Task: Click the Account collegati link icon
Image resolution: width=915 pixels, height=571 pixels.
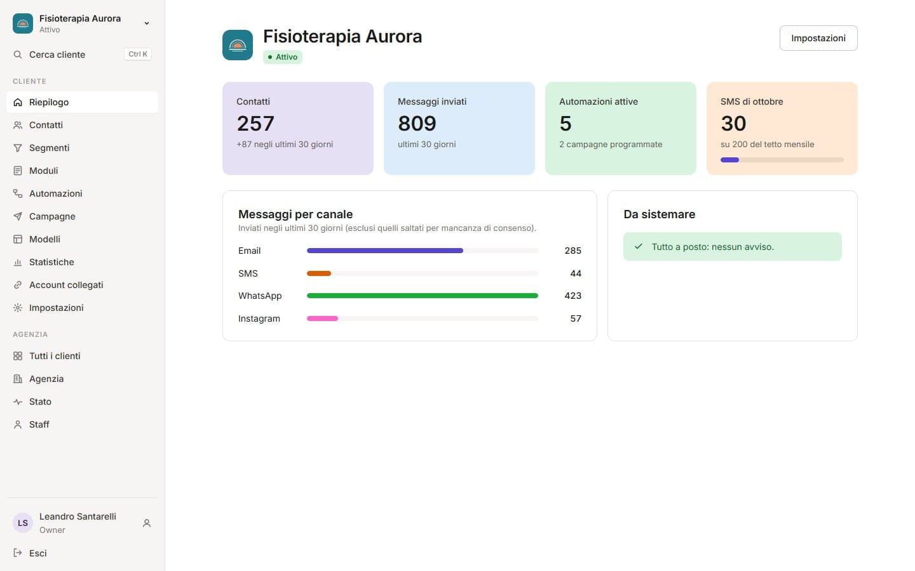Action: pyautogui.click(x=18, y=285)
